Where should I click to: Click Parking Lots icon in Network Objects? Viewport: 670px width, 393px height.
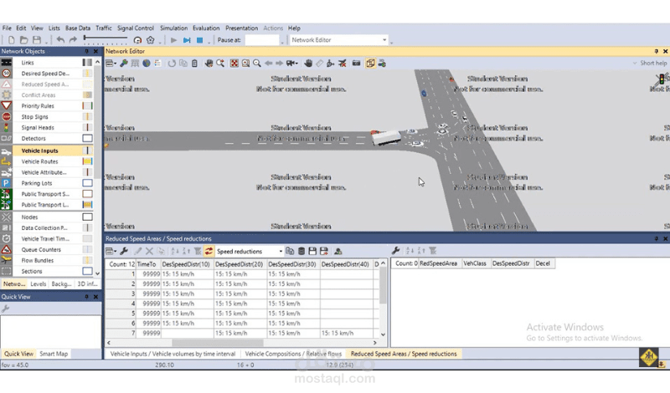[6, 183]
